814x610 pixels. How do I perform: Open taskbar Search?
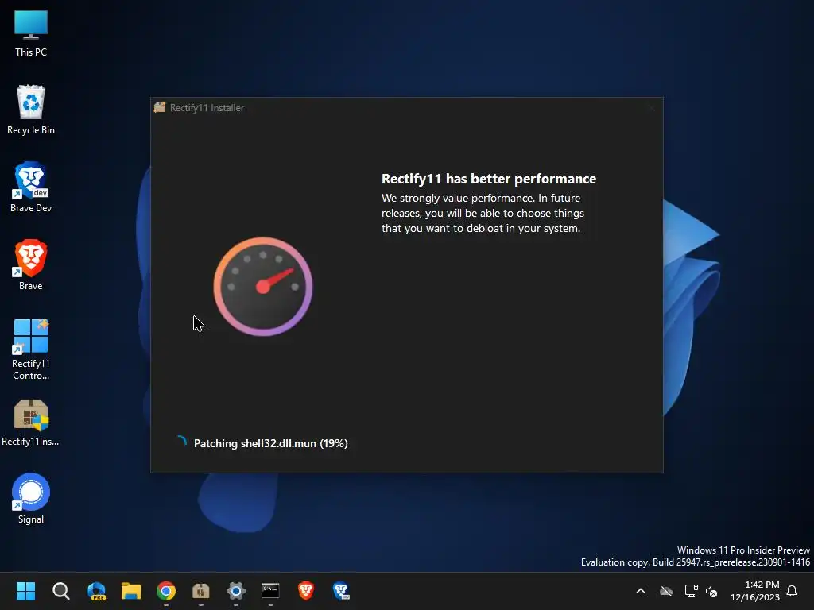pos(60,591)
